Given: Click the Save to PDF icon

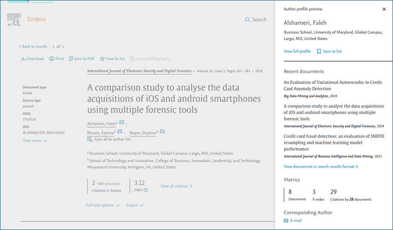Looking at the screenshot, I should pos(71,59).
